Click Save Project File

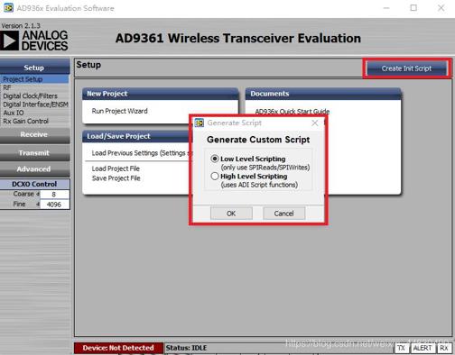tap(116, 178)
